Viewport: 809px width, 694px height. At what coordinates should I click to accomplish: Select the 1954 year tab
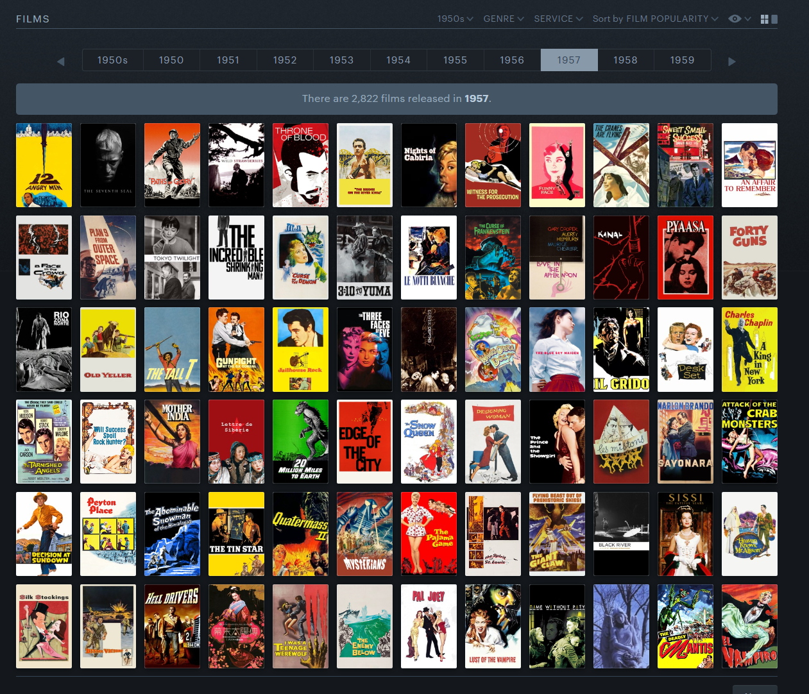pos(398,60)
